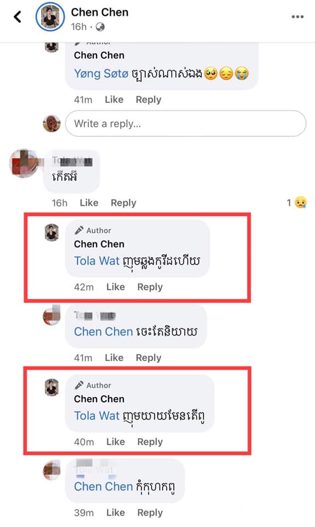
Task: Tap the public globe privacy icon
Action: click(100, 27)
